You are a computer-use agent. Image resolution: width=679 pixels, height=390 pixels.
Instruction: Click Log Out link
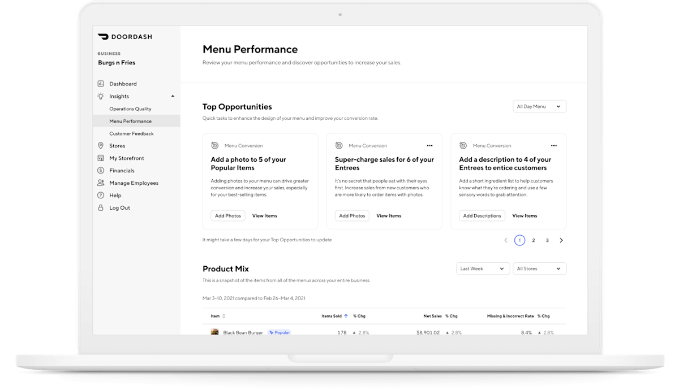pyautogui.click(x=119, y=208)
